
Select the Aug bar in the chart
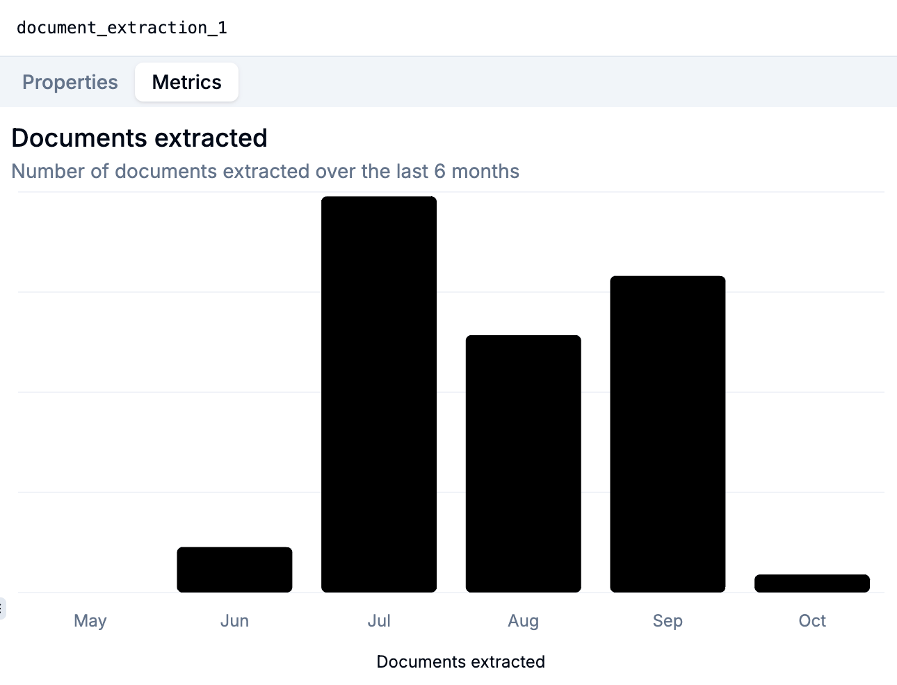(524, 464)
